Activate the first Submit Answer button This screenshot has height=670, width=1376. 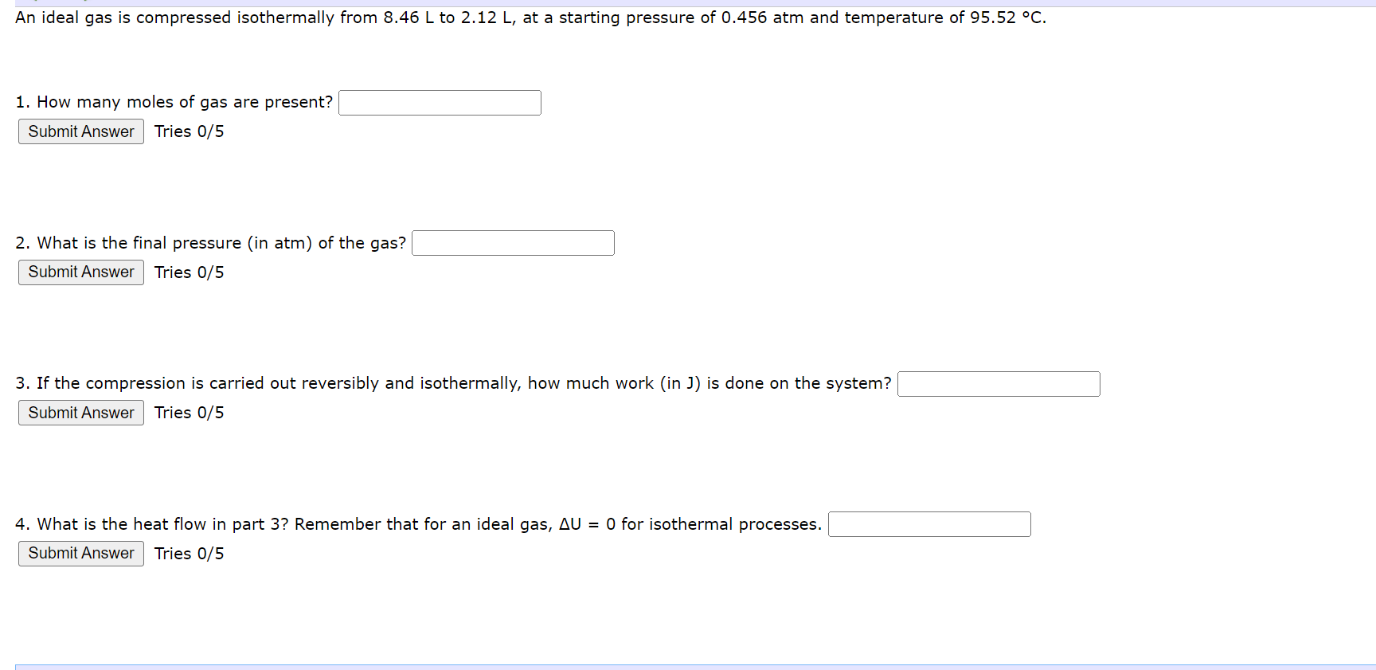coord(80,131)
